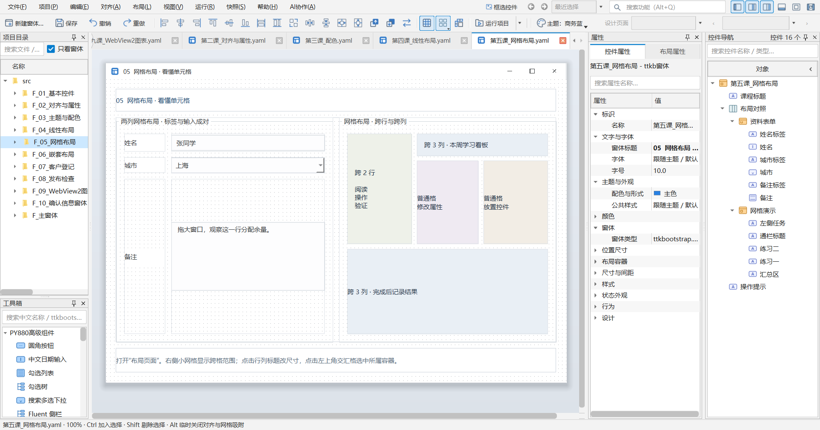Open the run project dropdown arrow
This screenshot has height=430, width=820.
520,23
